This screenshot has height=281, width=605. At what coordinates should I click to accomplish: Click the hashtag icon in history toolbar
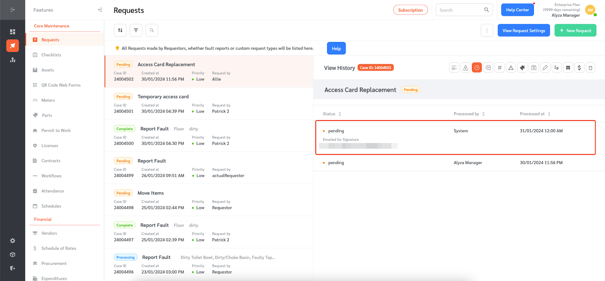coord(500,68)
